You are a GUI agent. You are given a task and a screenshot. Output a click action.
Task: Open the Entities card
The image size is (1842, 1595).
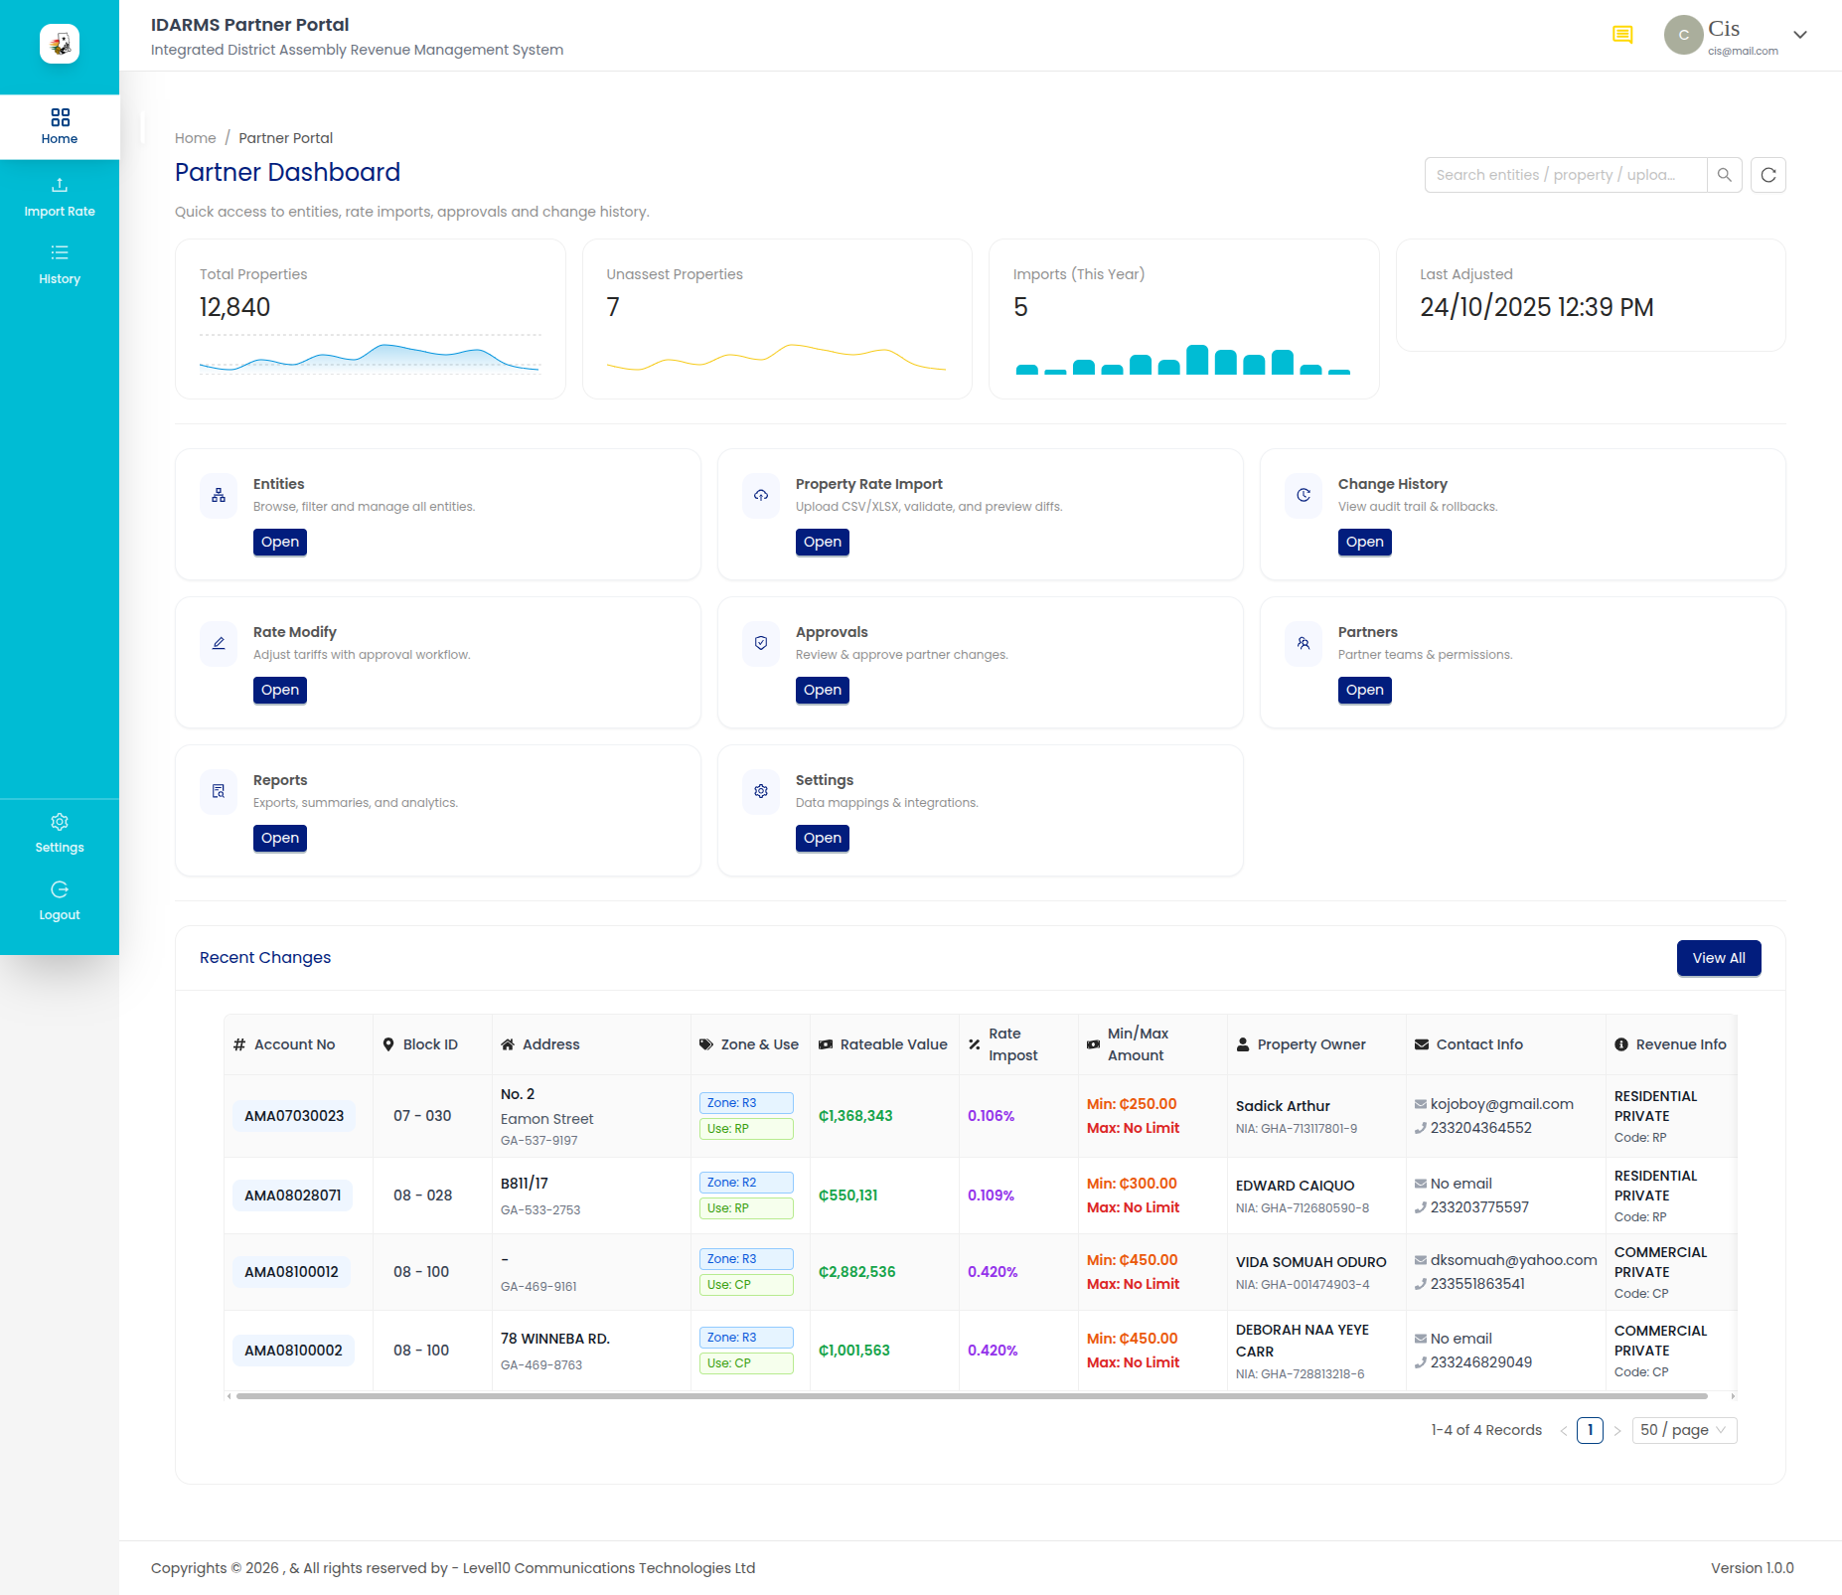point(280,542)
